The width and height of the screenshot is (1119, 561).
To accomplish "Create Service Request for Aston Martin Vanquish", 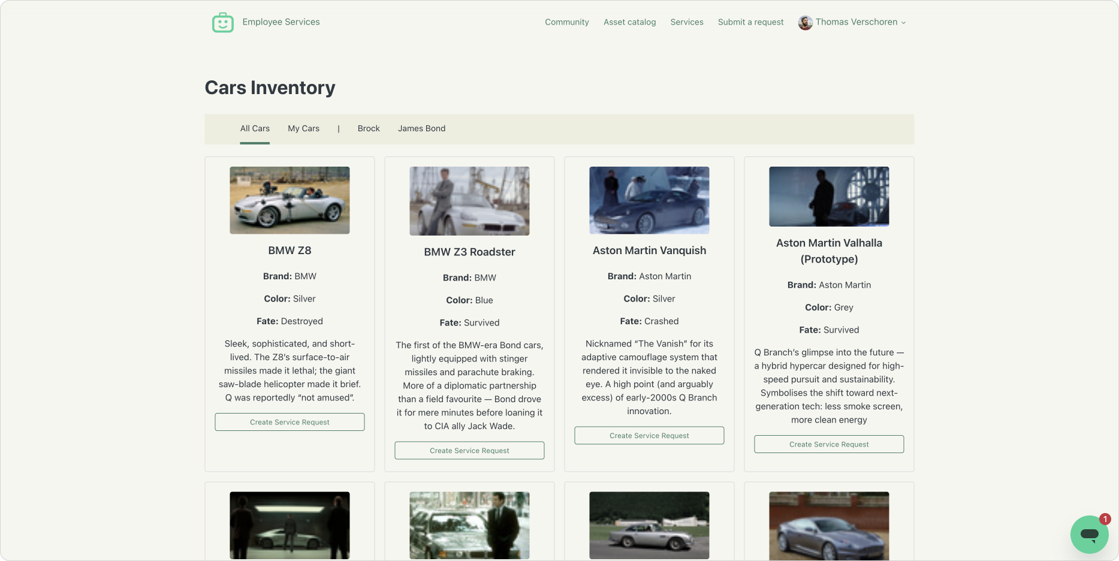I will coord(649,436).
